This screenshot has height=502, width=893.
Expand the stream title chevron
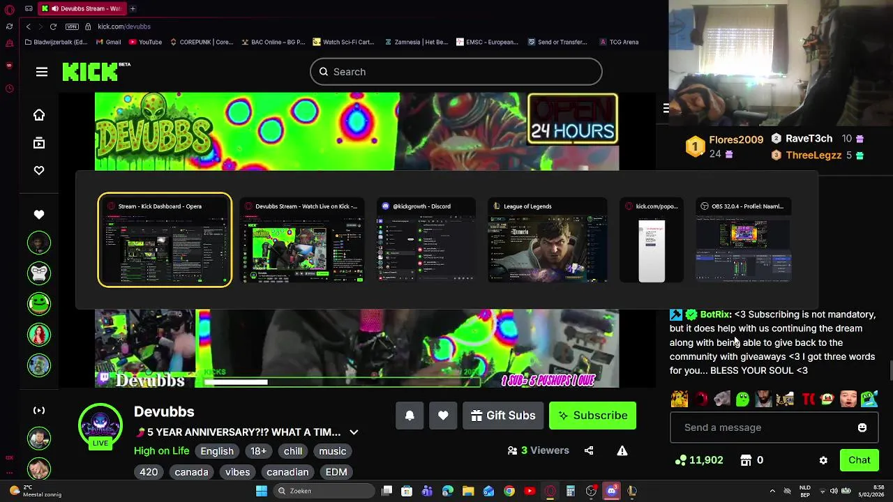tap(354, 432)
